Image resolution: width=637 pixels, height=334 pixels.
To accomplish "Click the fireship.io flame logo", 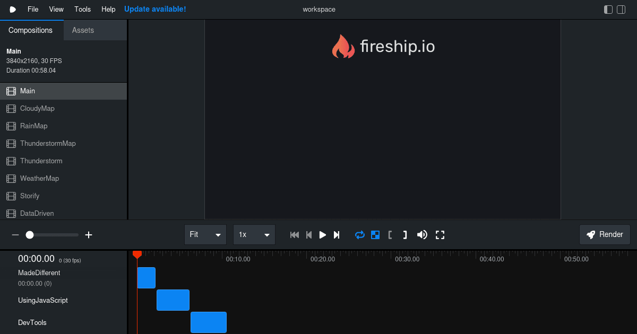I will tap(344, 47).
